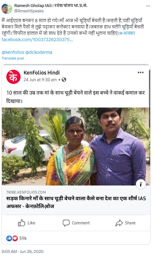
Task: Open the mother and son photo
Action: click(76, 147)
